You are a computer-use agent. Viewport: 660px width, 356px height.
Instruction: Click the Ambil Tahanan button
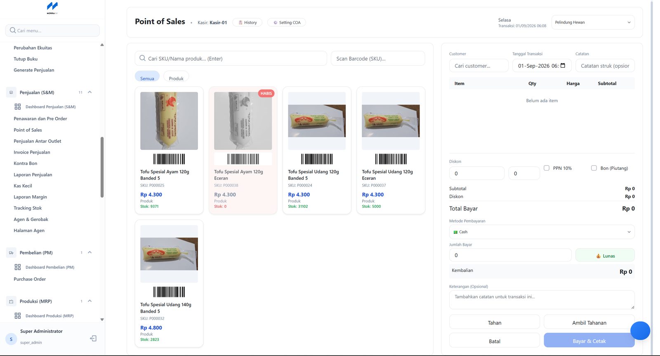(589, 322)
